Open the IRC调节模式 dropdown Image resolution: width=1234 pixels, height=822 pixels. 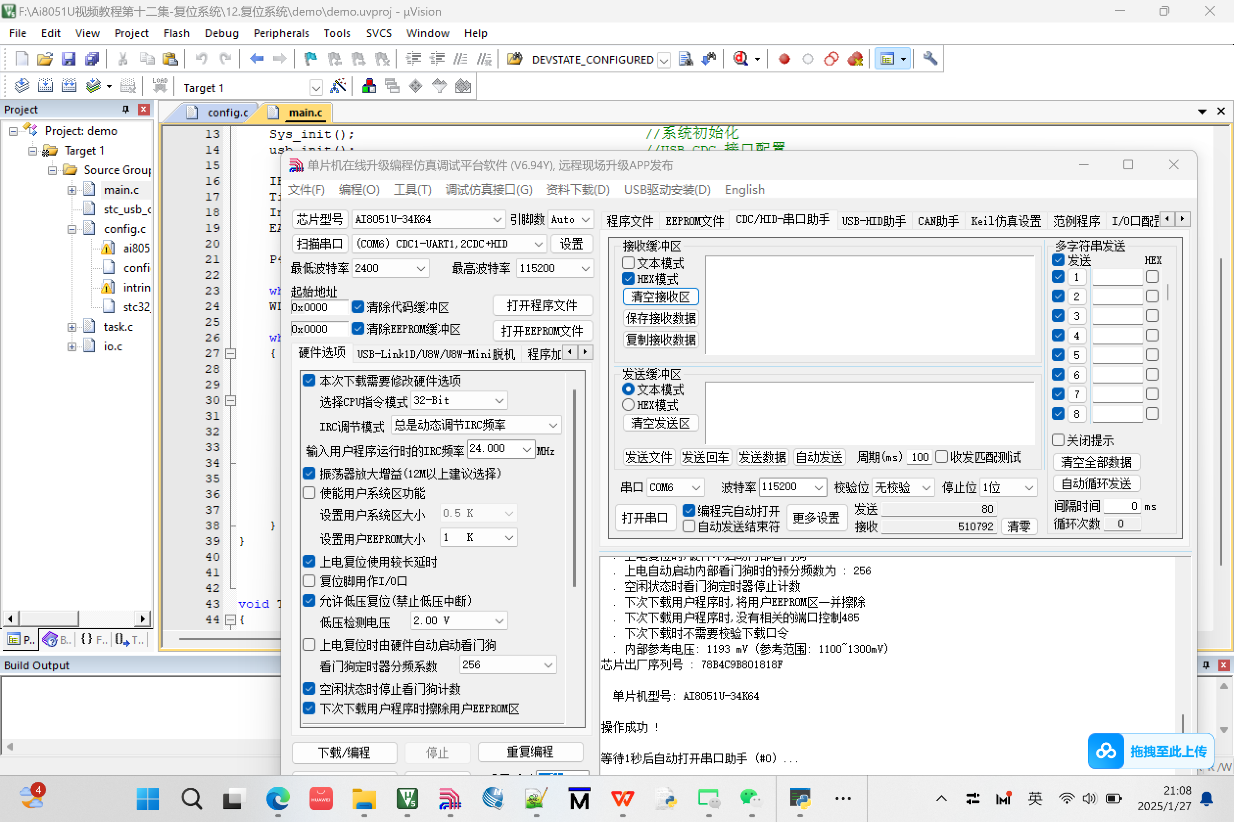[x=476, y=425]
